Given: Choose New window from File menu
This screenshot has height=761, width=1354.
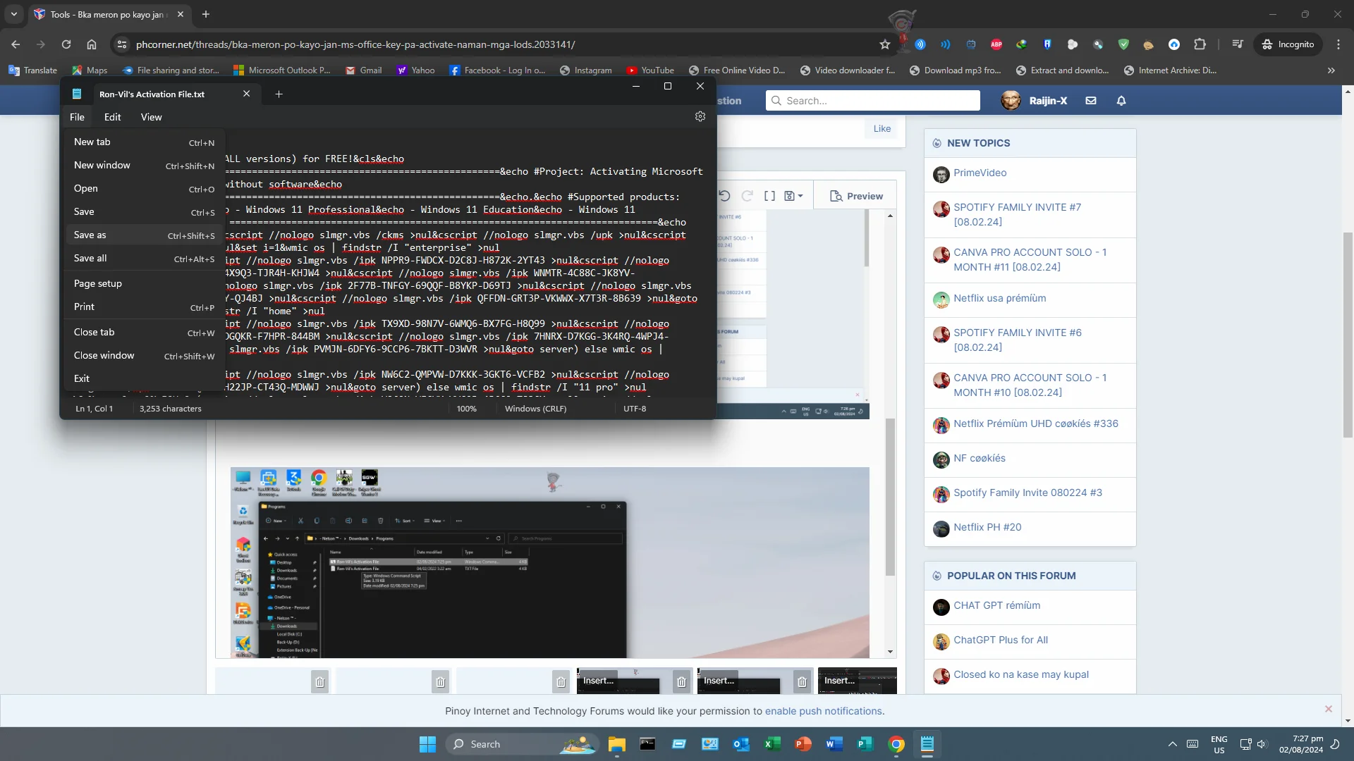Looking at the screenshot, I should pos(145,166).
